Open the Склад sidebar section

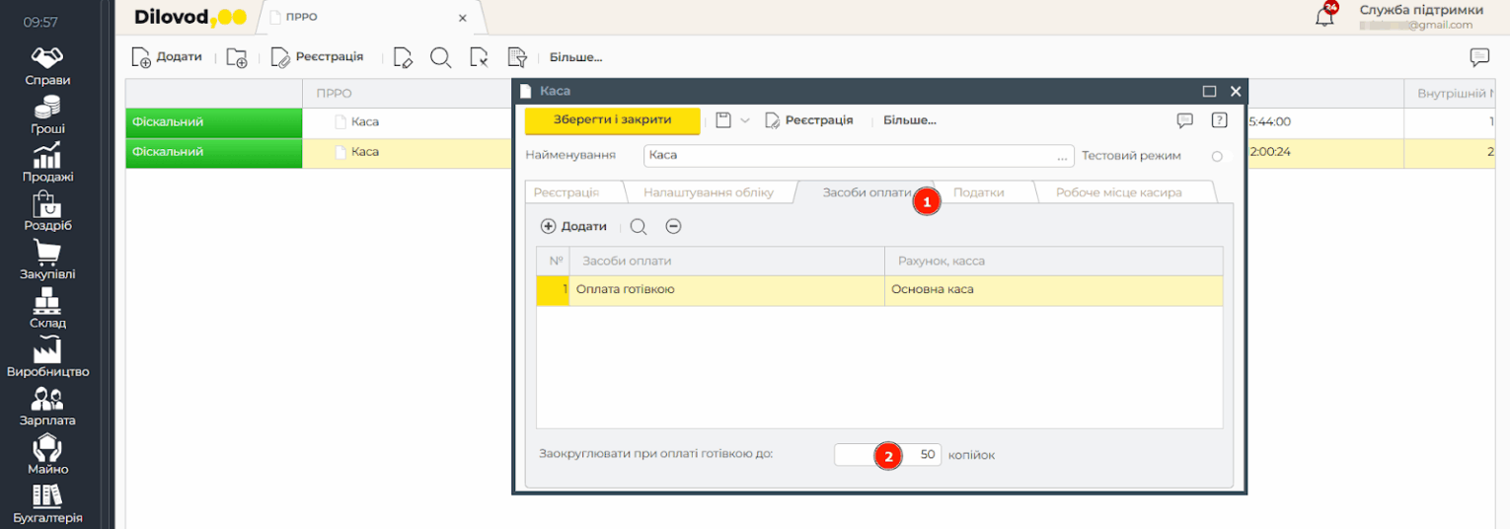pos(46,308)
